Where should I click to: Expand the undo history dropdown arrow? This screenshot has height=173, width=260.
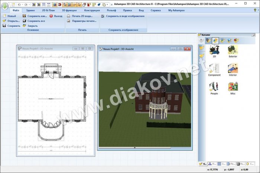pos(23,5)
